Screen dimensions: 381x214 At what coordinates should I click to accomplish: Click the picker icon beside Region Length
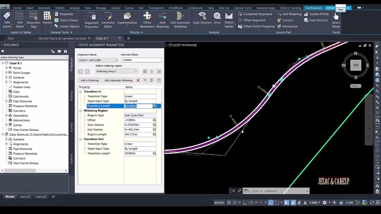(x=154, y=134)
